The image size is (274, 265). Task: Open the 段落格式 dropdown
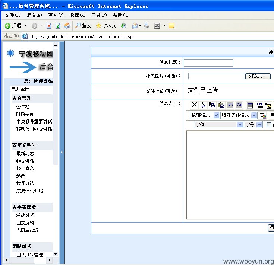click(x=205, y=115)
